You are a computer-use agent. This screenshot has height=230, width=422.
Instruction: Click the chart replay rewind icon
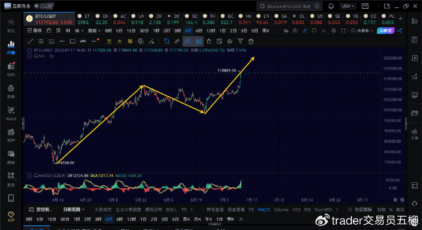point(68,30)
